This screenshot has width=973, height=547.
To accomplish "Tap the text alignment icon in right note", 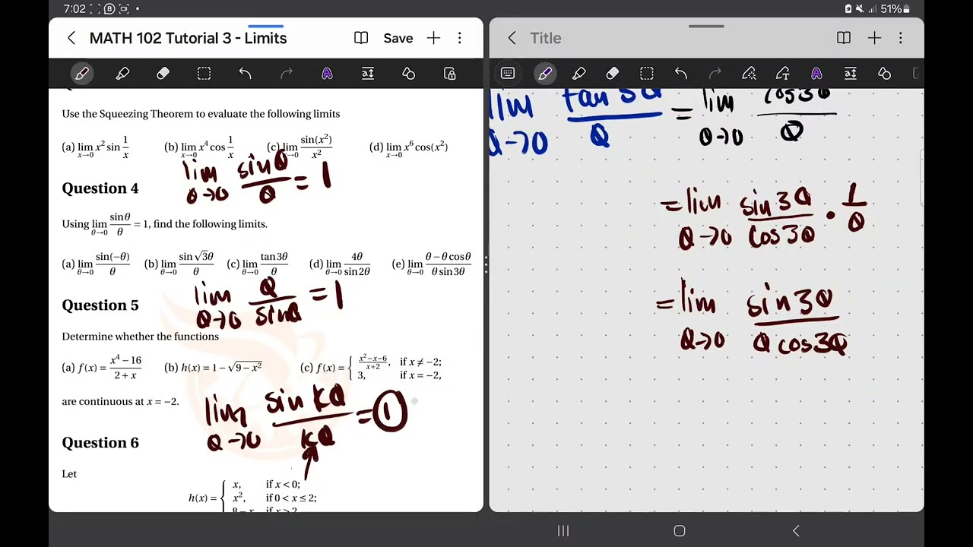I will [851, 74].
